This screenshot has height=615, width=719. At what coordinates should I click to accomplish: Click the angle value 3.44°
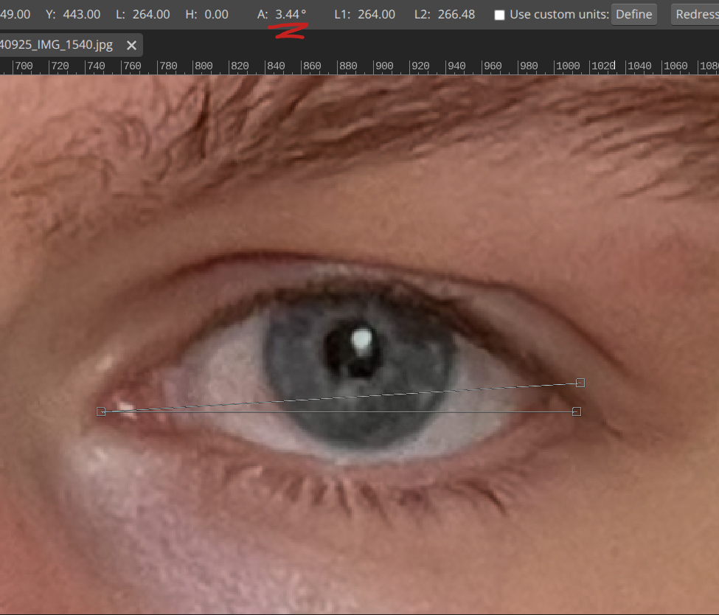291,14
